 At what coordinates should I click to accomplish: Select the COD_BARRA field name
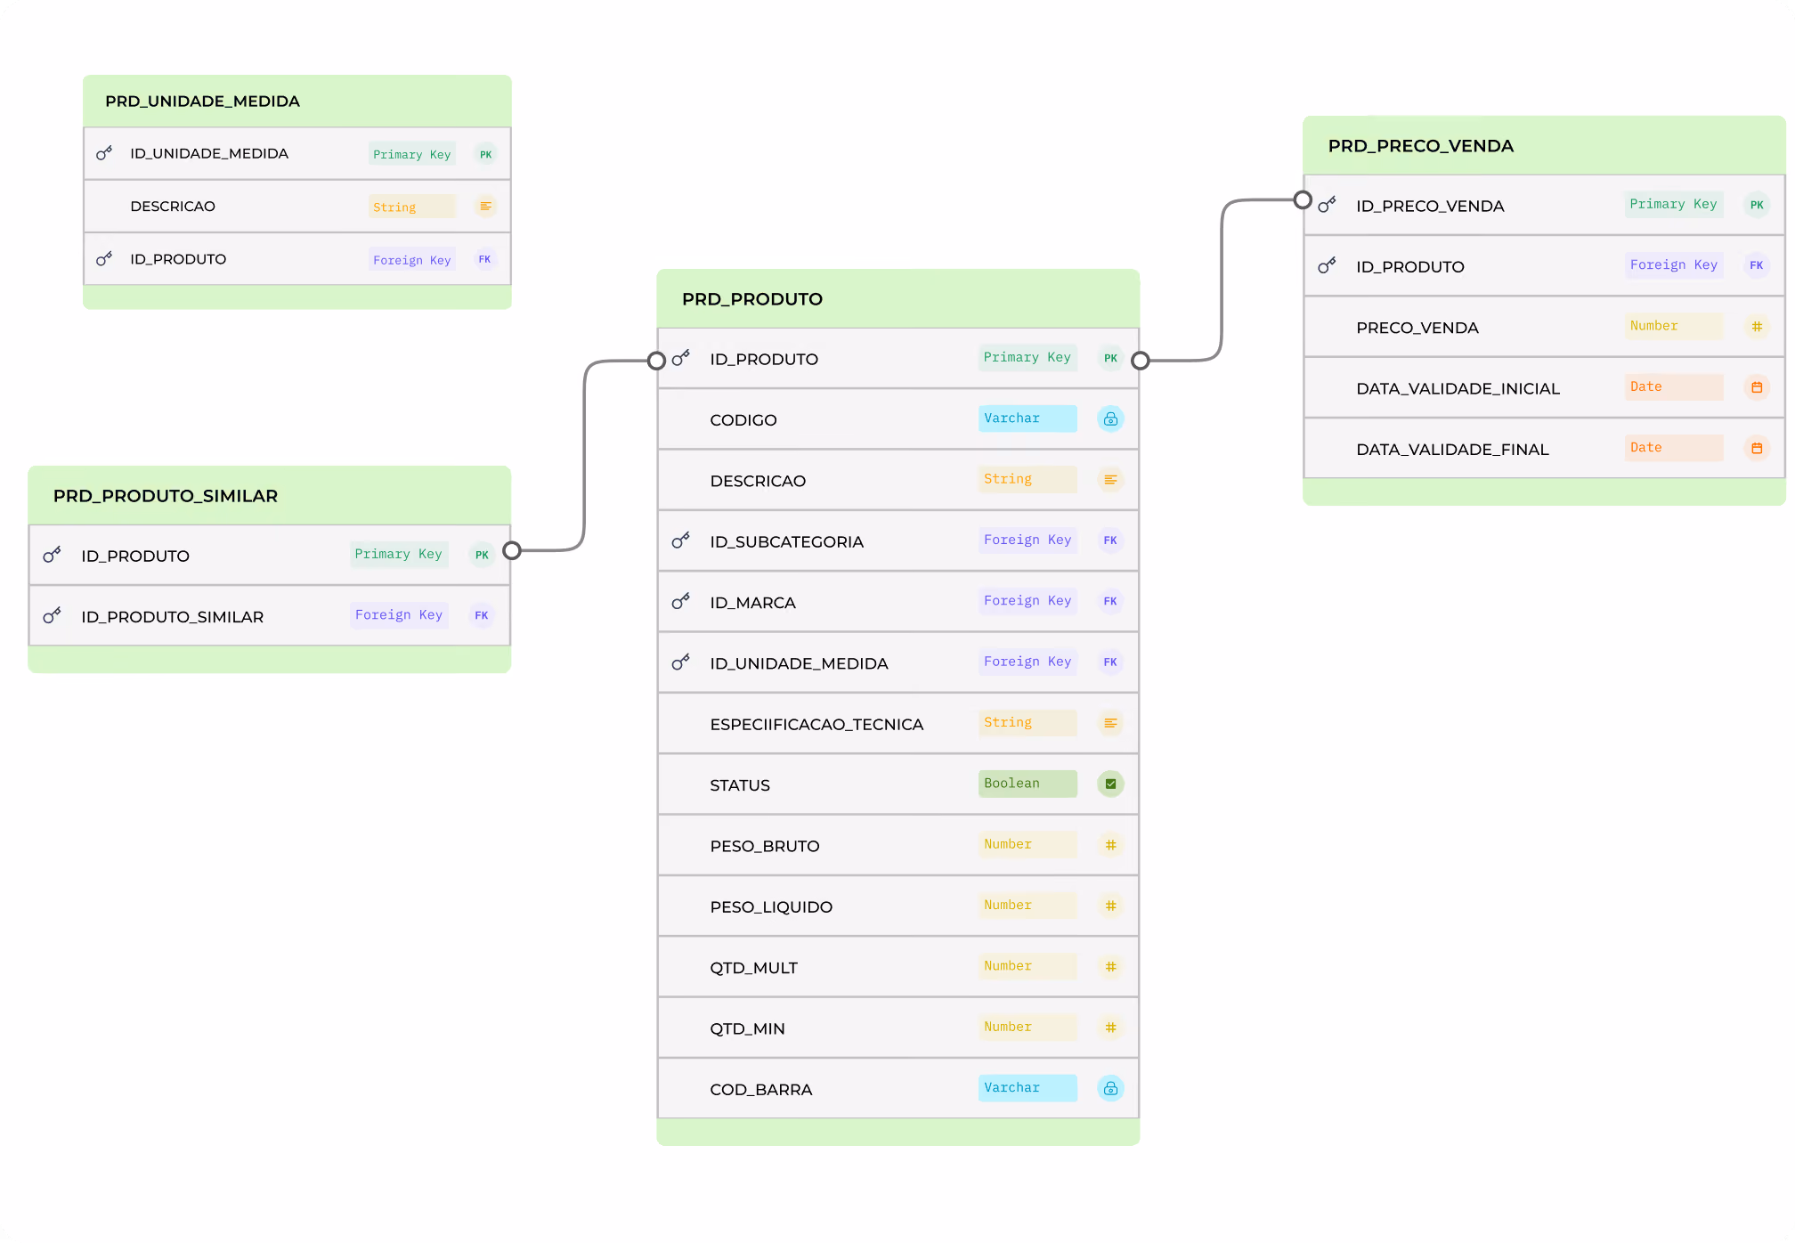(x=761, y=1089)
